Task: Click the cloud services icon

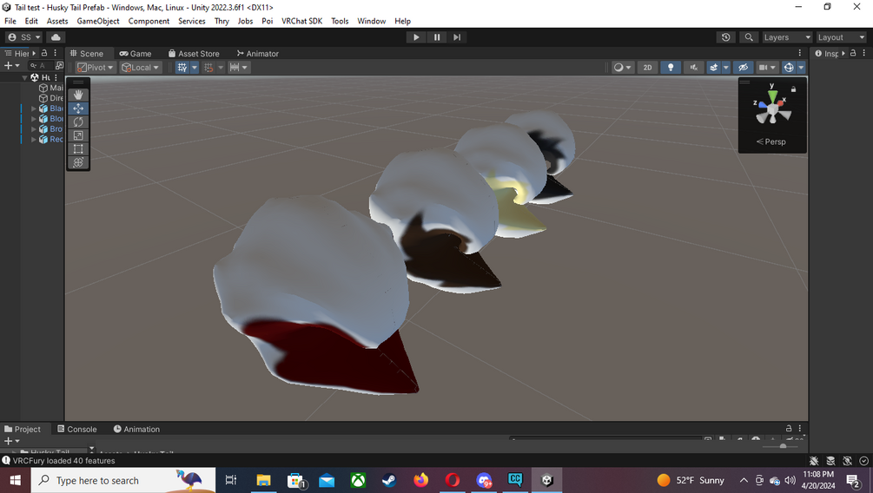Action: [x=56, y=37]
